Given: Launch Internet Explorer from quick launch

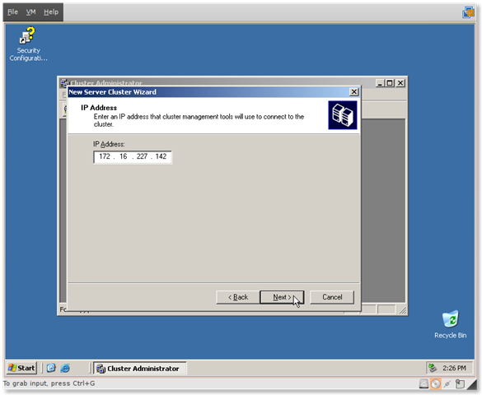Looking at the screenshot, I should [65, 368].
